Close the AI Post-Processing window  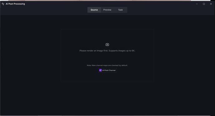(x=211, y=4)
